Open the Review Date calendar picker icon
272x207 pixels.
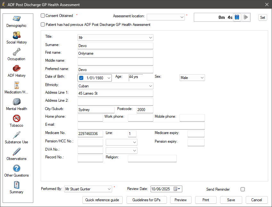tap(177, 189)
